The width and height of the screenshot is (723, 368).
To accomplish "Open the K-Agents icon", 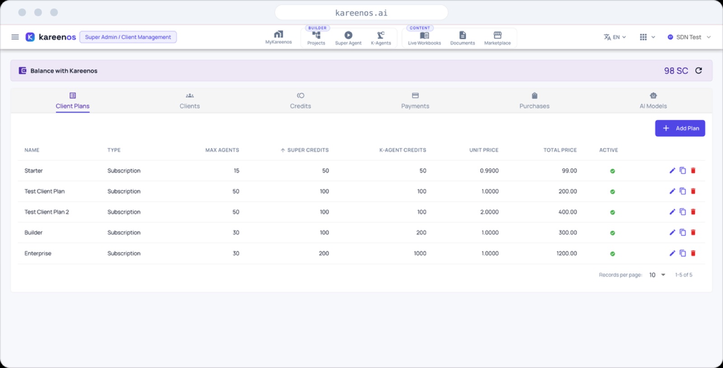I will click(381, 38).
